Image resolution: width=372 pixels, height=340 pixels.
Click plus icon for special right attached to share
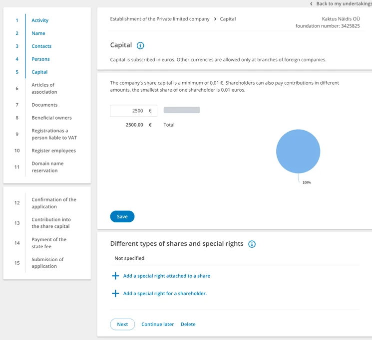tap(115, 276)
